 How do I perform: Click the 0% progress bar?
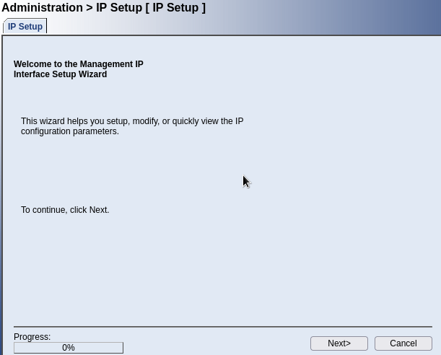coord(69,348)
